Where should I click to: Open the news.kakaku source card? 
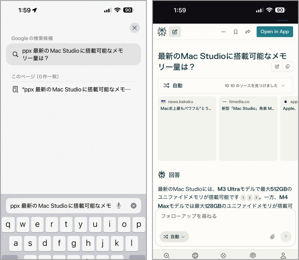(187, 128)
